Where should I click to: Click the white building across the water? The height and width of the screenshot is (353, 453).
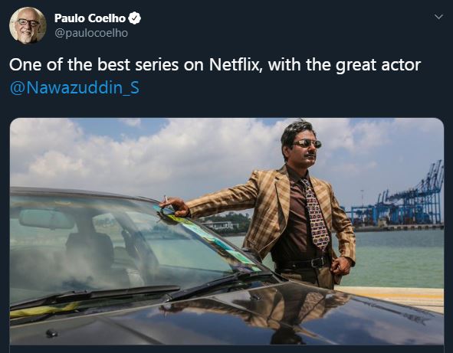point(220,225)
